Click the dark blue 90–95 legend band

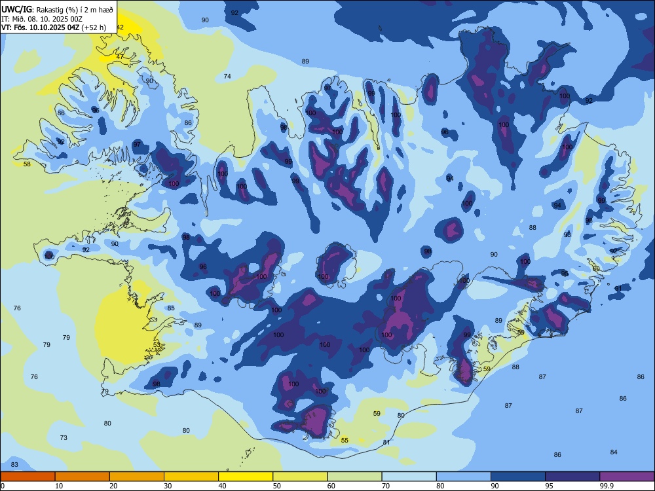[x=518, y=477]
